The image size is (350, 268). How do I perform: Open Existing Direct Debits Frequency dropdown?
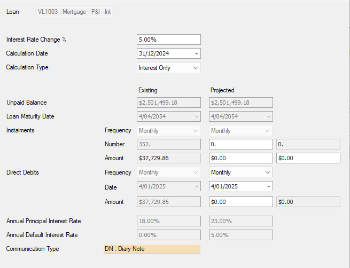coord(168,172)
